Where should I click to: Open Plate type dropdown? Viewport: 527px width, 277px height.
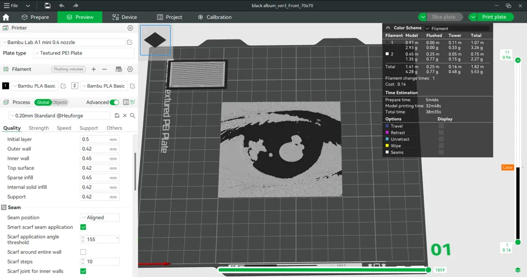83,53
